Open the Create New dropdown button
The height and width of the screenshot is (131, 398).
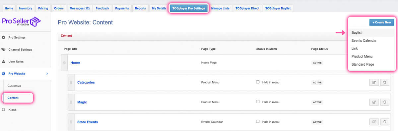pos(381,22)
